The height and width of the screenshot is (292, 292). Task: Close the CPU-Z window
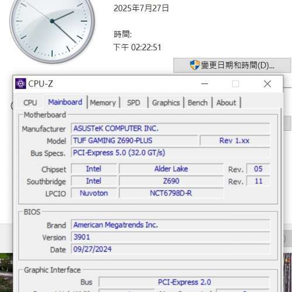coord(267,84)
